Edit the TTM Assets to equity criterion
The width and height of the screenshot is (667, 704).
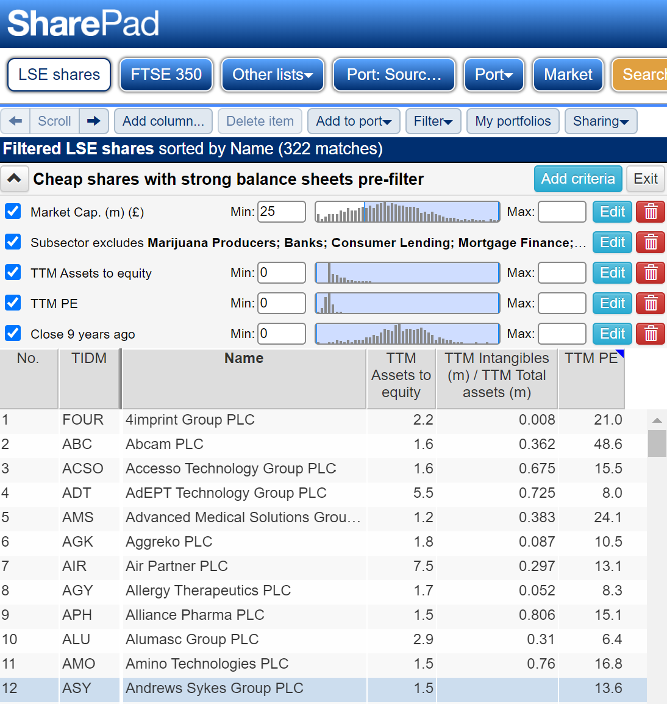coord(612,273)
